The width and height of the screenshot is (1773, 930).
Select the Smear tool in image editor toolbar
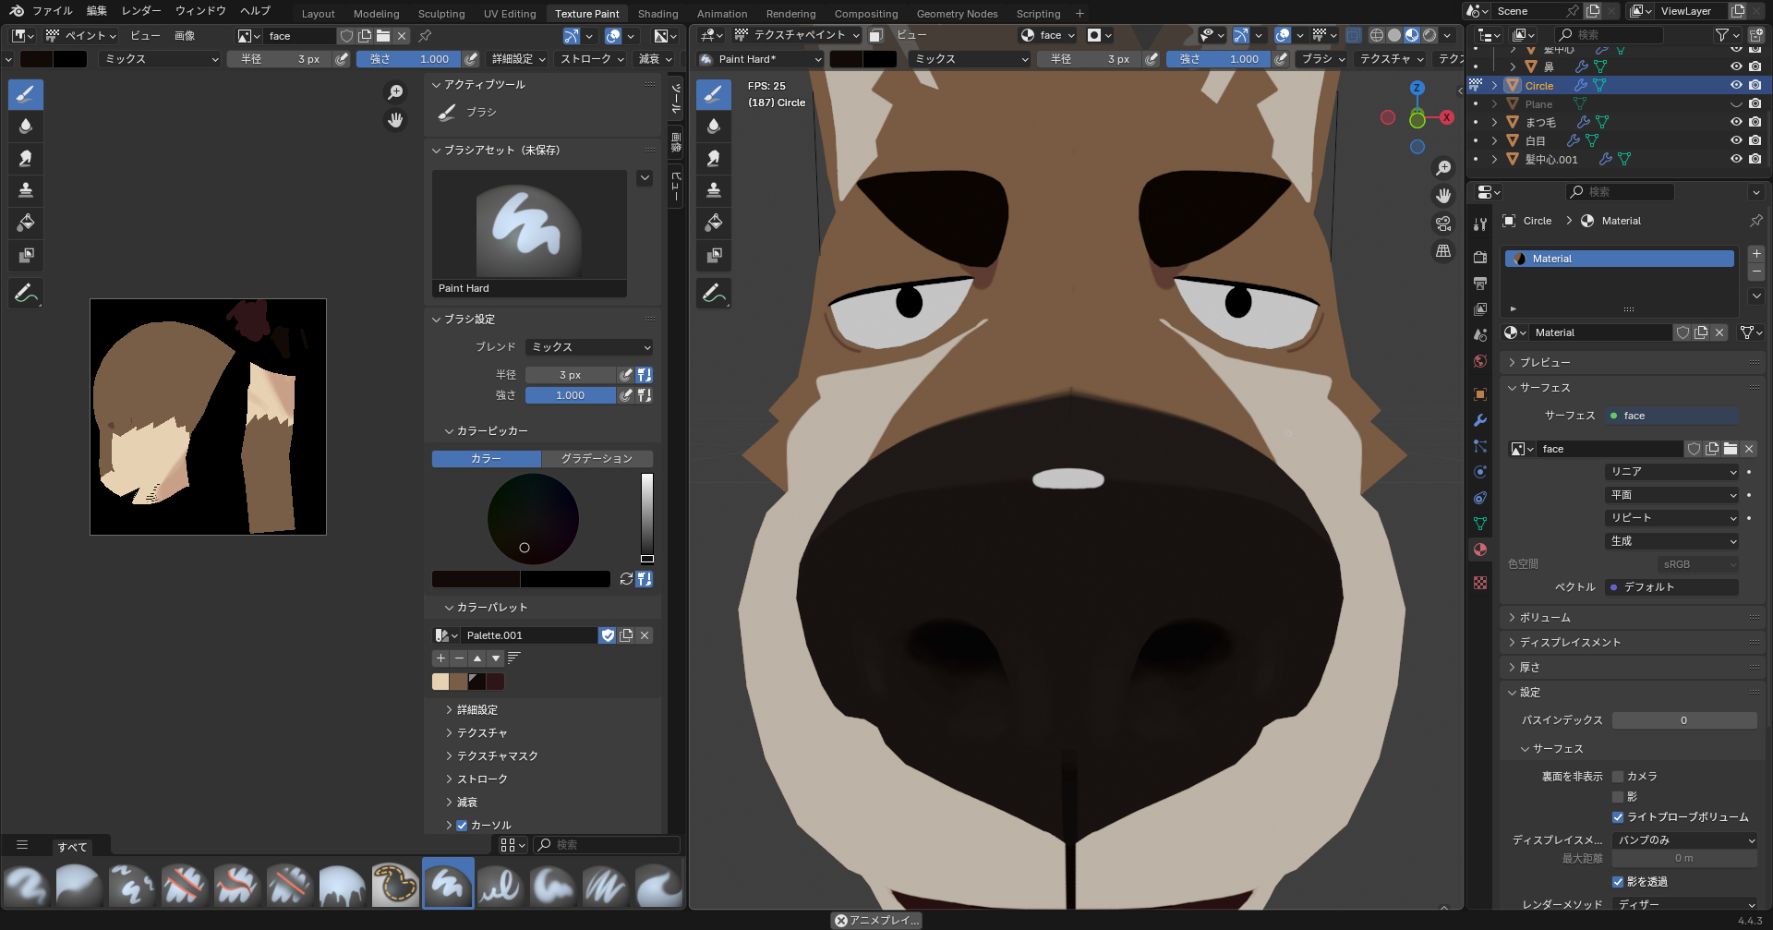[26, 159]
